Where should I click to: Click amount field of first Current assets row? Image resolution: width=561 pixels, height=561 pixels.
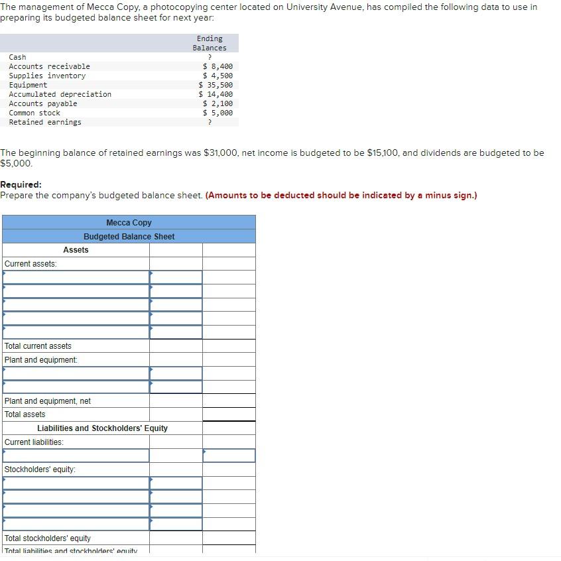(176, 277)
